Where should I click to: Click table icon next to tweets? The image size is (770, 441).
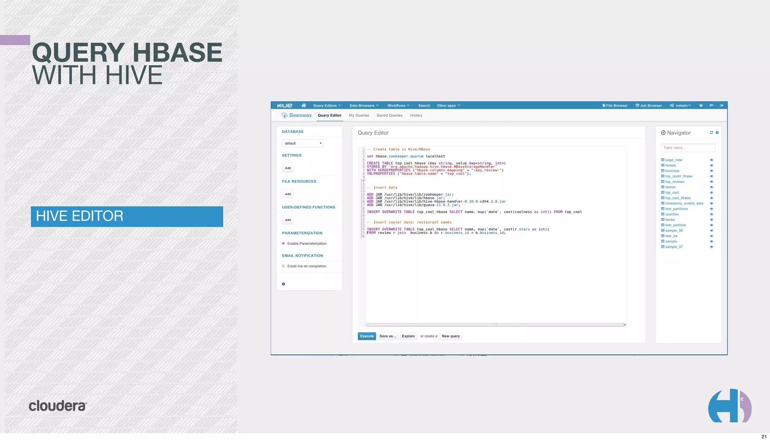(x=663, y=165)
